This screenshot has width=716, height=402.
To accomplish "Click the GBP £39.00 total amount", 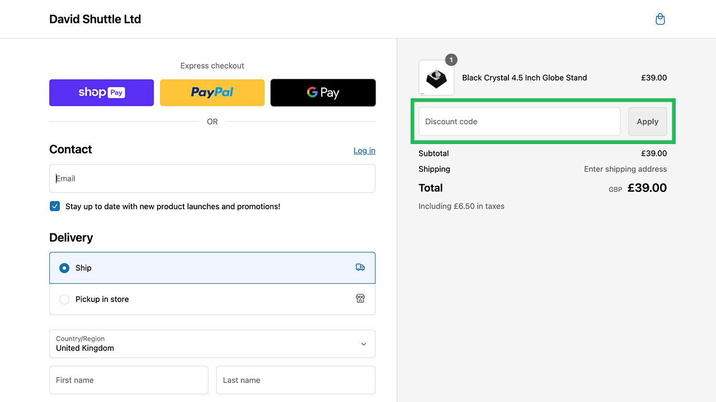I will [638, 188].
